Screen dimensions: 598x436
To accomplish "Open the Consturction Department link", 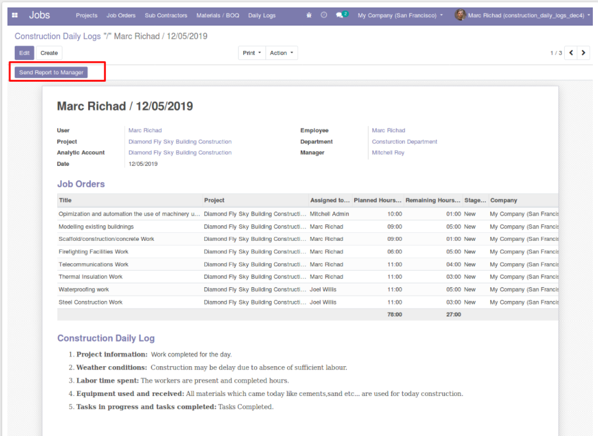I will [x=404, y=141].
